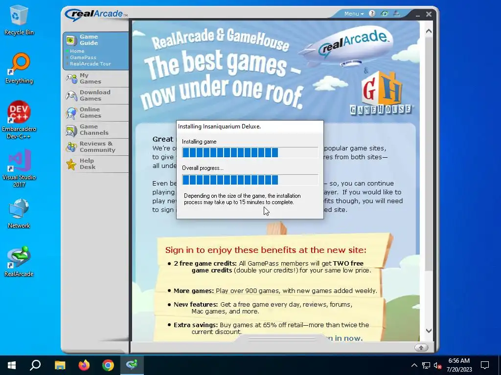This screenshot has height=375, width=501.
Task: Switch to My Games section
Action: (96, 79)
